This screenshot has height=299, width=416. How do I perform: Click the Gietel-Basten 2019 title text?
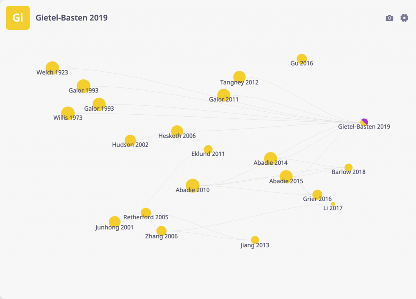[71, 18]
